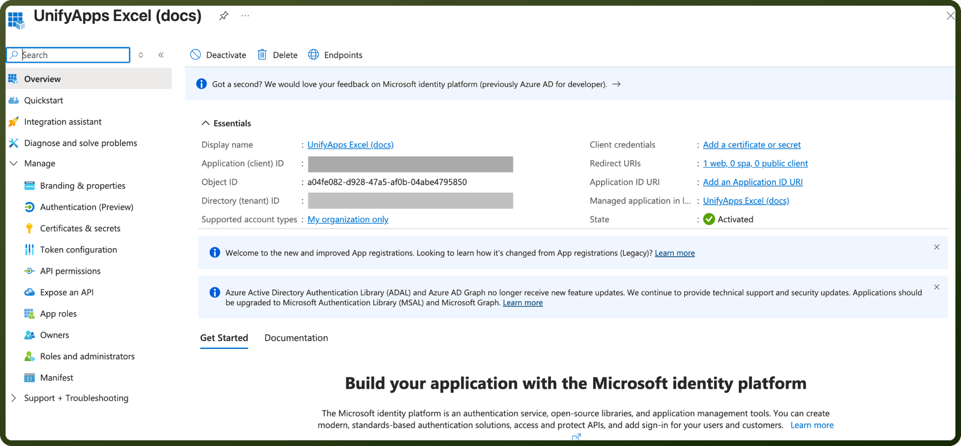Click the Deactivate prohibited-circle icon
Viewport: 961px width, 446px height.
(196, 55)
